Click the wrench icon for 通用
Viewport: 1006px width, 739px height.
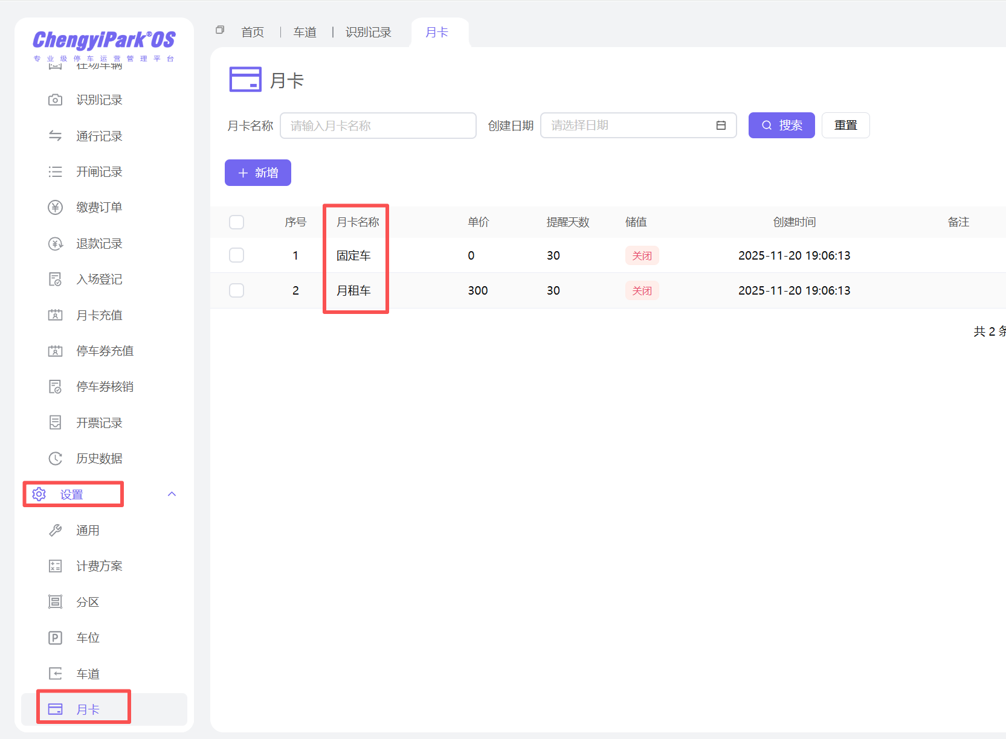pos(55,531)
